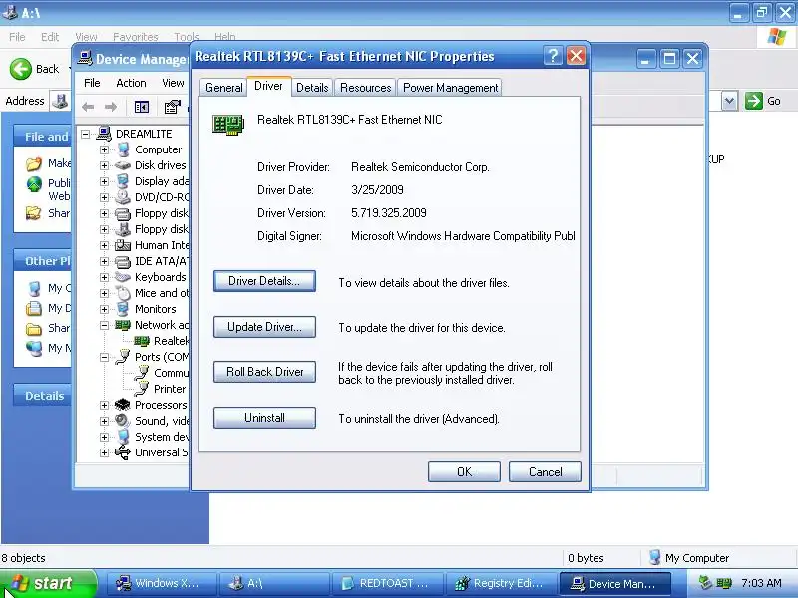Click the 8 objects status bar text
798x598 pixels.
pos(23,558)
